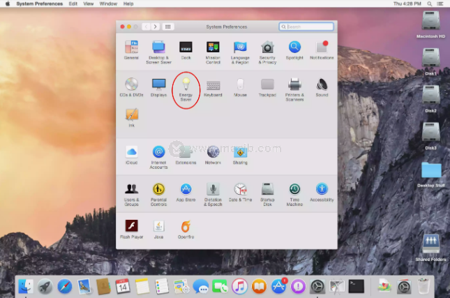The height and width of the screenshot is (298, 450).
Task: Click the clock showing Thu 4:28 PM
Action: (x=407, y=3)
